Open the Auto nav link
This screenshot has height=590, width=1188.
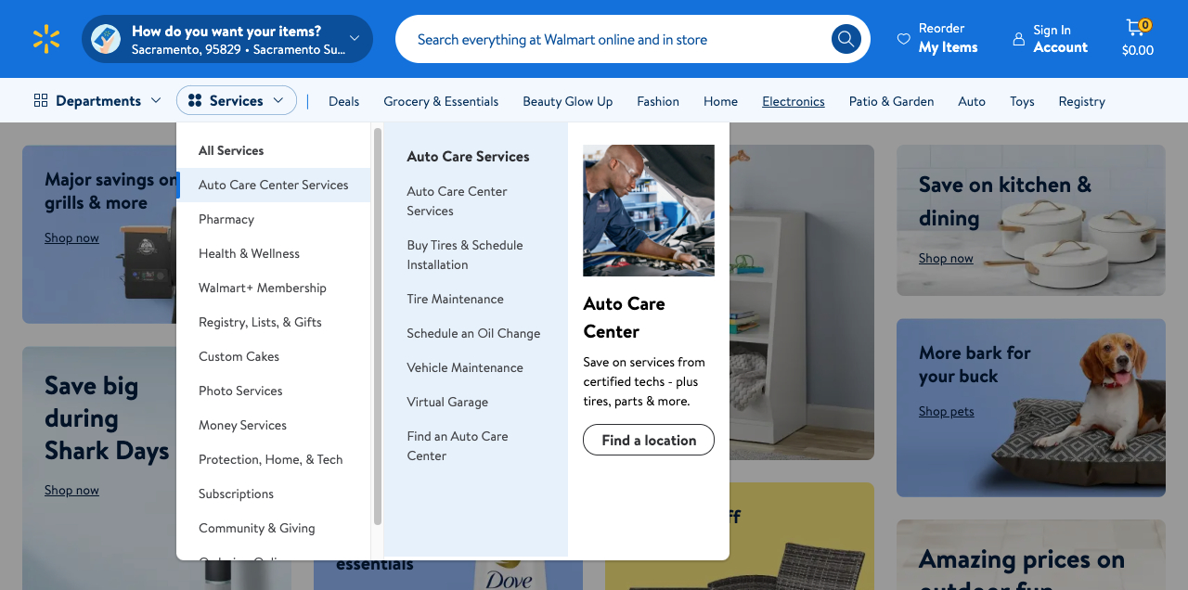(x=972, y=101)
